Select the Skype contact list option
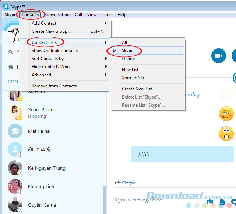Image resolution: width=236 pixels, height=214 pixels. pos(147,51)
